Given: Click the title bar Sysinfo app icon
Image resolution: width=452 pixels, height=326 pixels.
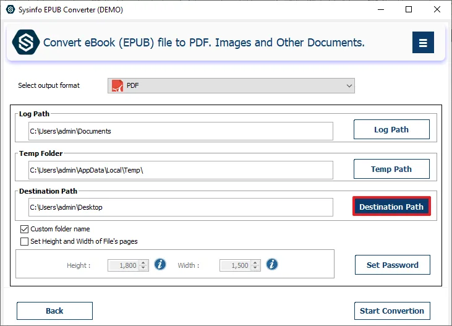Looking at the screenshot, I should coord(11,9).
